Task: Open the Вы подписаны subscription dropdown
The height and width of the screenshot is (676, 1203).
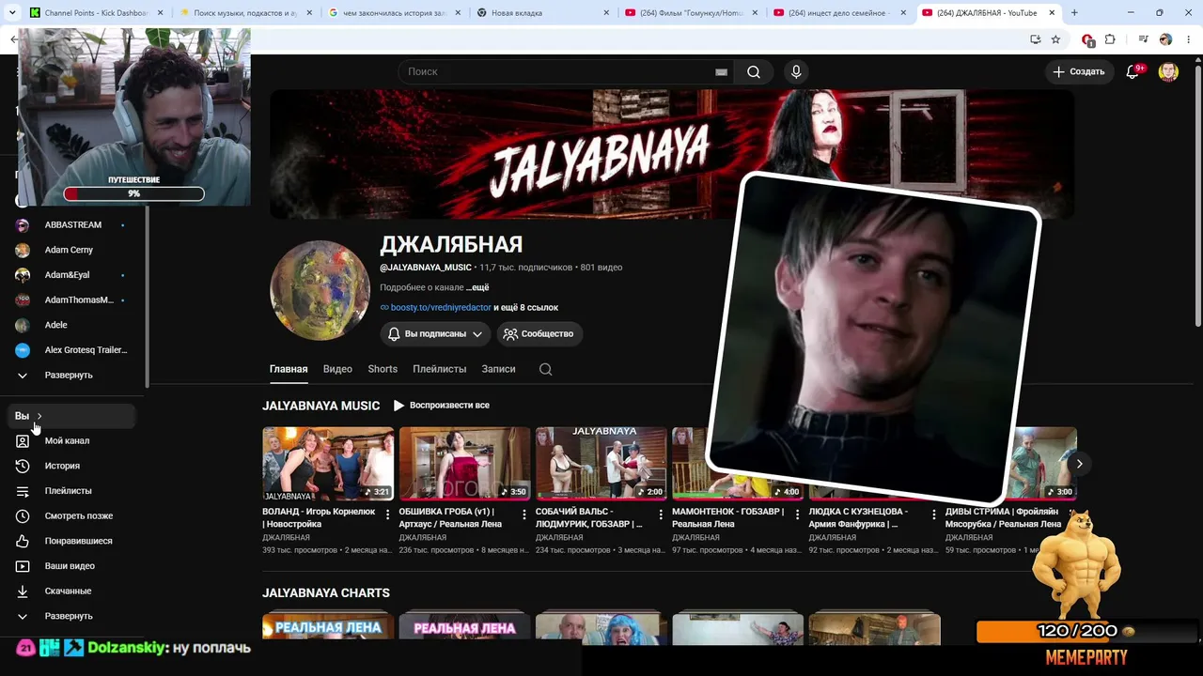Action: click(436, 334)
